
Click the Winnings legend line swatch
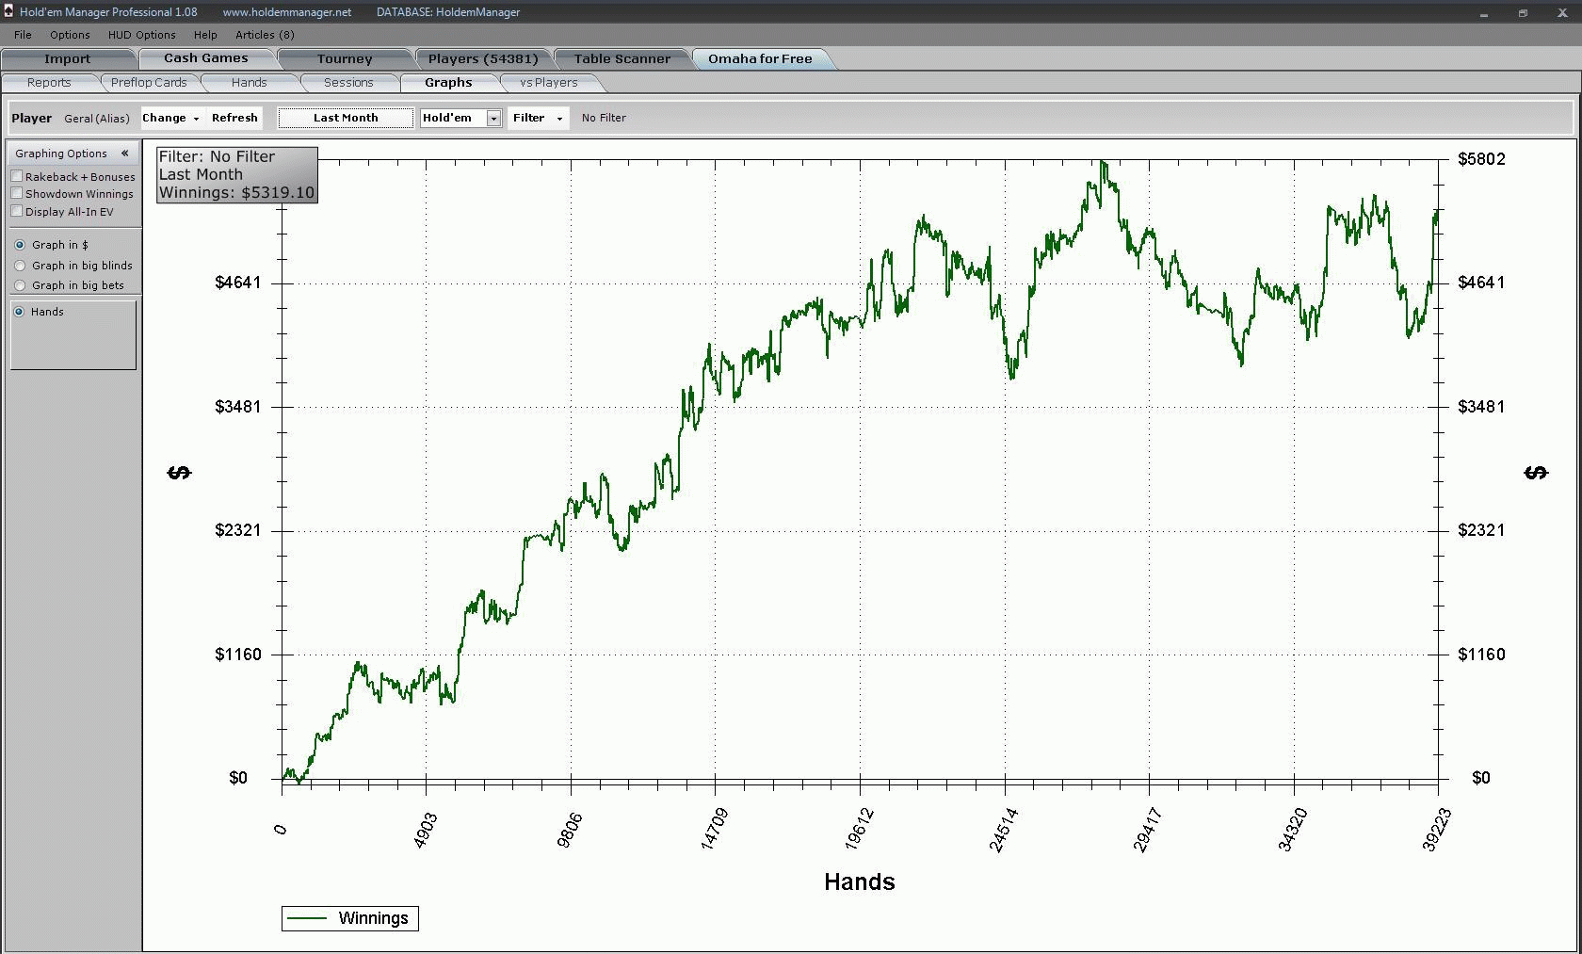(306, 918)
